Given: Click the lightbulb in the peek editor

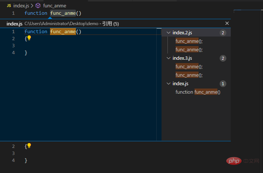Looking at the screenshot, I should (29, 38).
